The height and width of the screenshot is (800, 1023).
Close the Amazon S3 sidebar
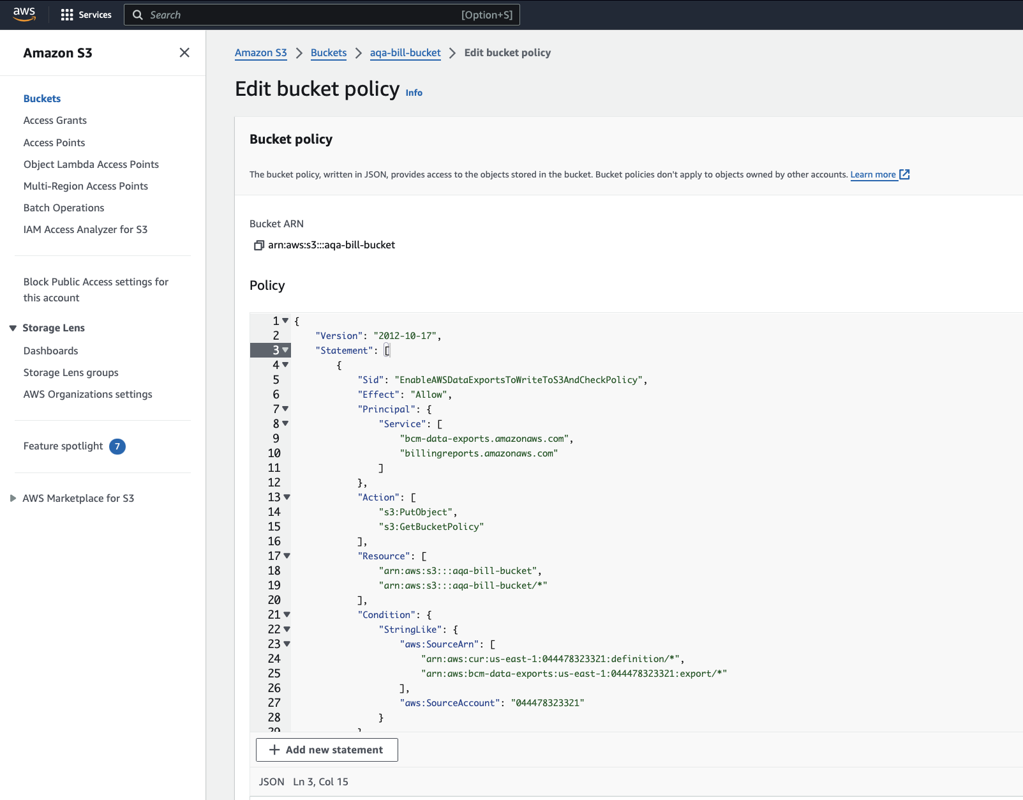tap(184, 52)
